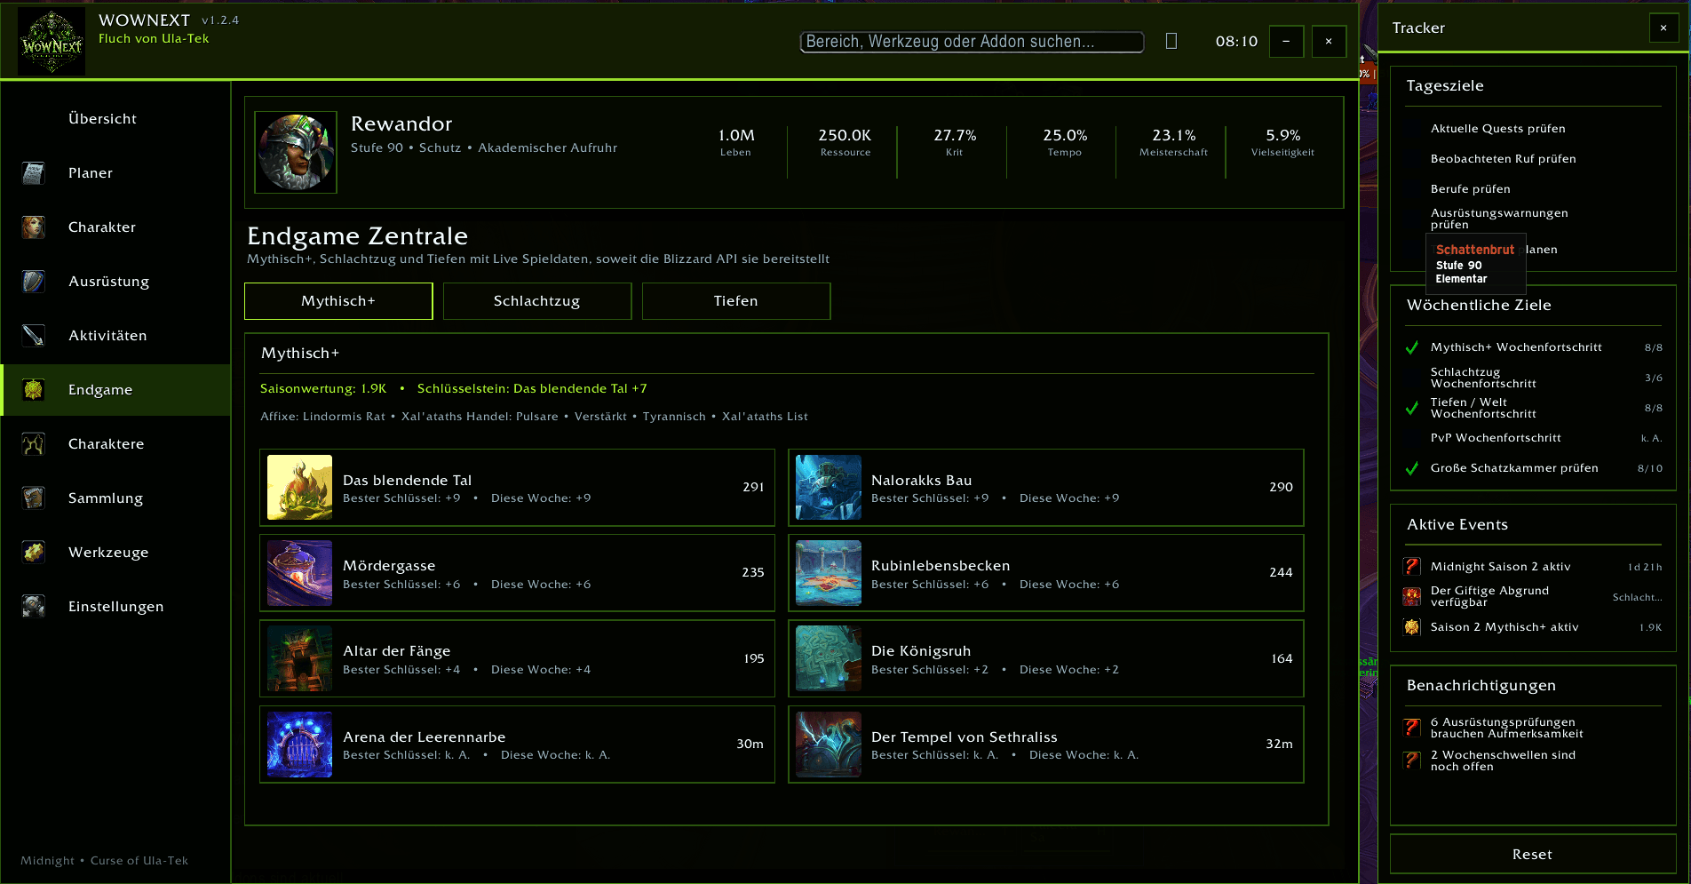Click Schlüsselstein: Das blendende Tal +7 text

532,389
